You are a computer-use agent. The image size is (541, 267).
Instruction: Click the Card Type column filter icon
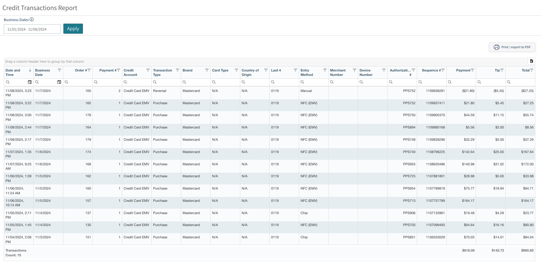(x=236, y=70)
